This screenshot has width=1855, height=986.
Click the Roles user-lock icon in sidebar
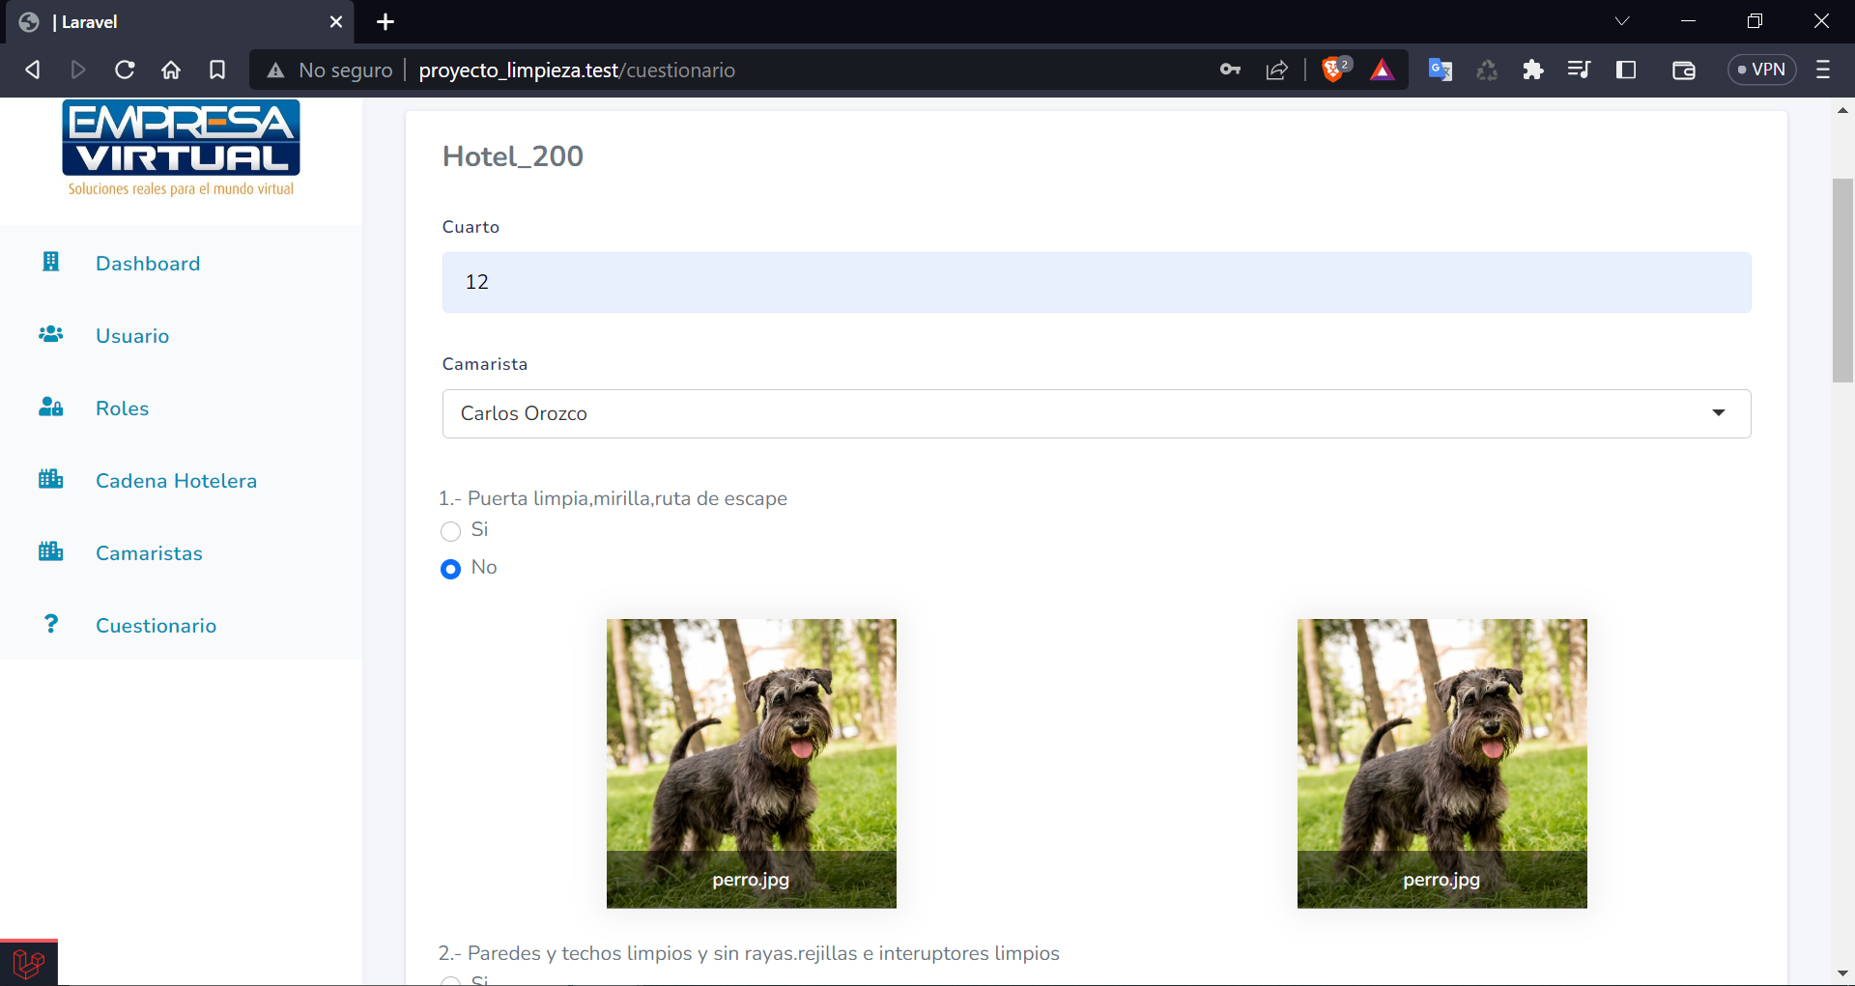(50, 407)
